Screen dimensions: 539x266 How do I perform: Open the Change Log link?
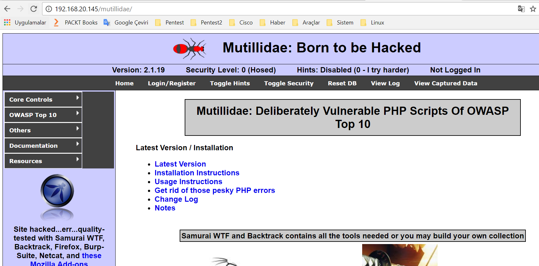[x=176, y=199]
